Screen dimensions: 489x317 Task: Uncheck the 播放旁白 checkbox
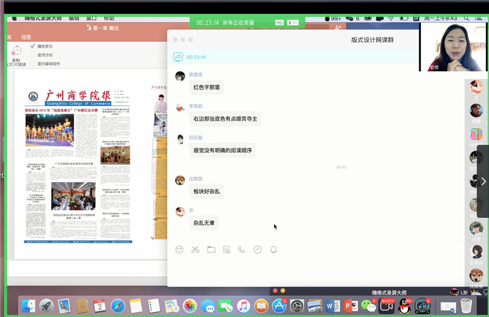(33, 46)
